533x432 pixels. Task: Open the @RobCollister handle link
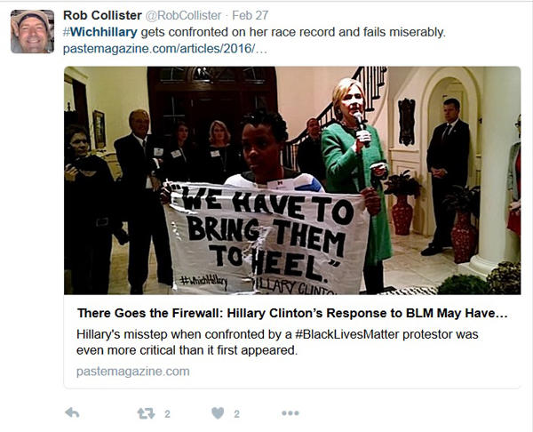coord(184,15)
